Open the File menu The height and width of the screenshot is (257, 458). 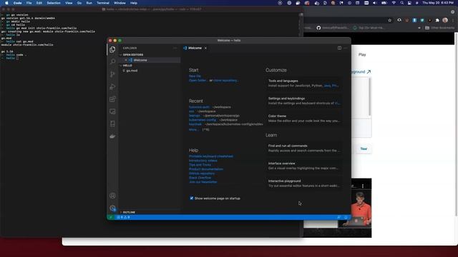pyautogui.click(x=29, y=3)
